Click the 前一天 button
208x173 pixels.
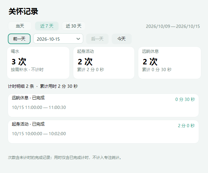[x=19, y=39]
